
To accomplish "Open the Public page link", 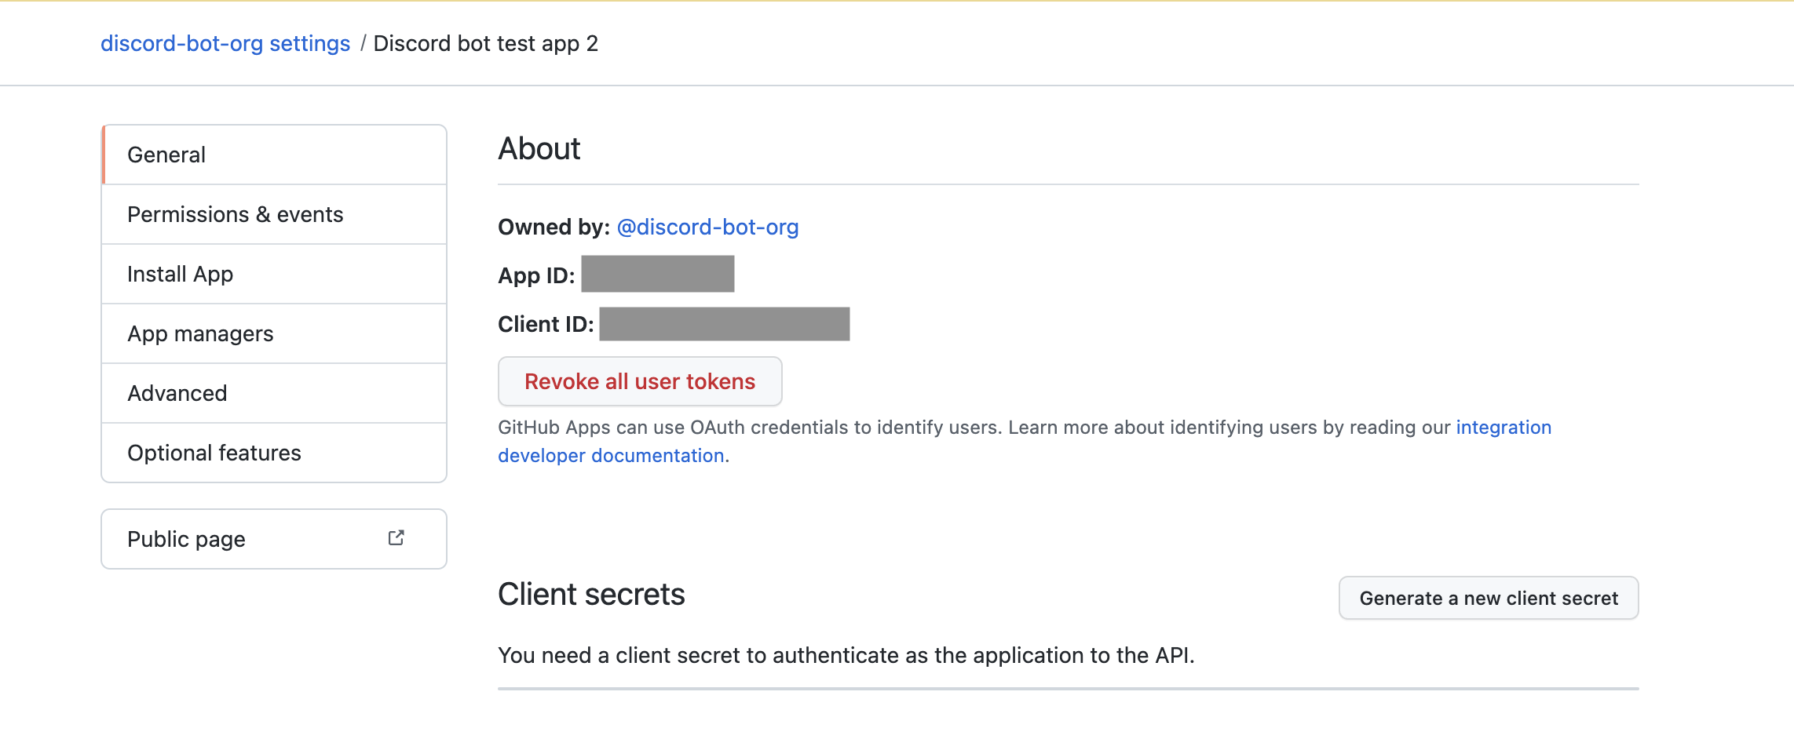I will click(x=274, y=539).
